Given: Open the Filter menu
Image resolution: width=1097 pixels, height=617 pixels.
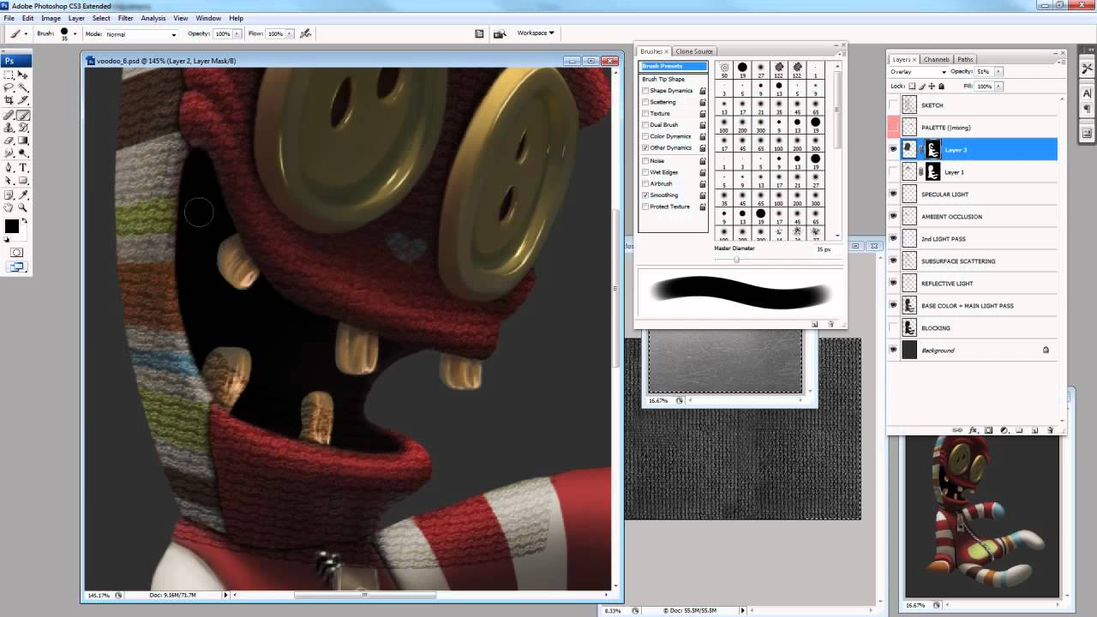Looking at the screenshot, I should point(125,18).
